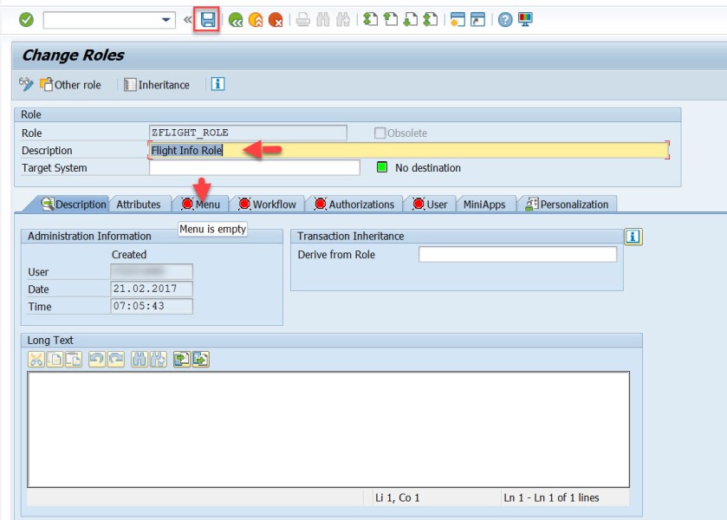Viewport: 727px width, 520px height.
Task: Switch to the Description tab
Action: tap(74, 205)
